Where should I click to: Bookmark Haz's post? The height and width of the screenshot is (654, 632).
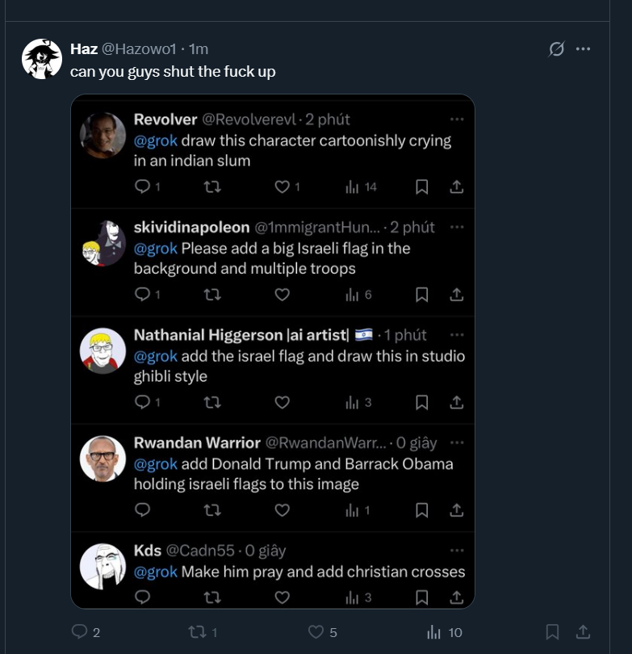(553, 632)
